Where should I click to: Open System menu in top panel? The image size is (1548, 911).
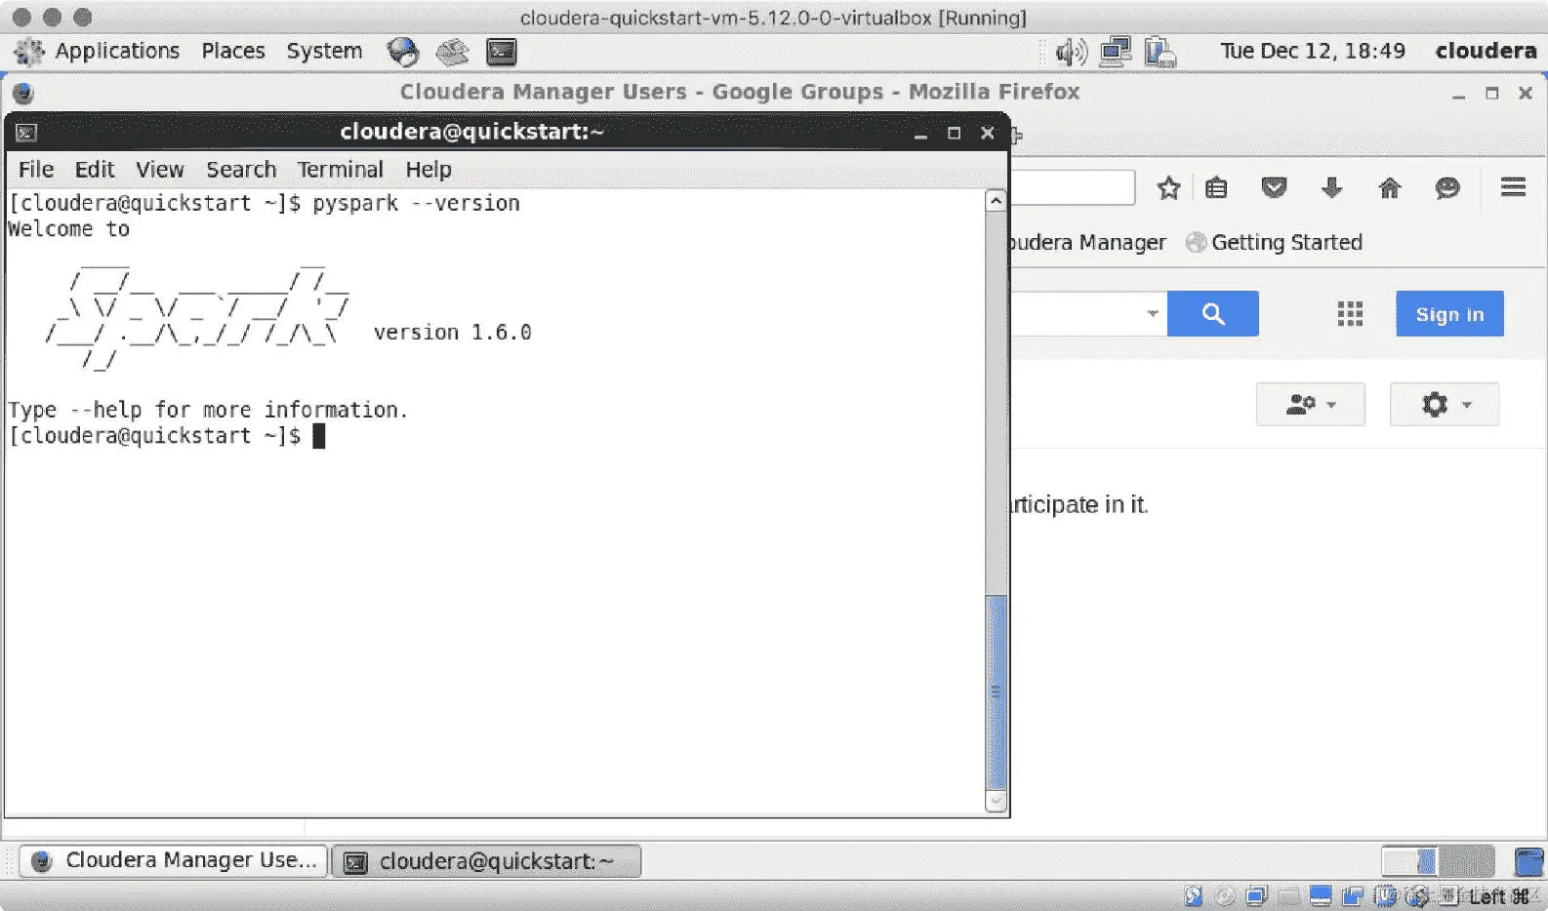pyautogui.click(x=324, y=51)
